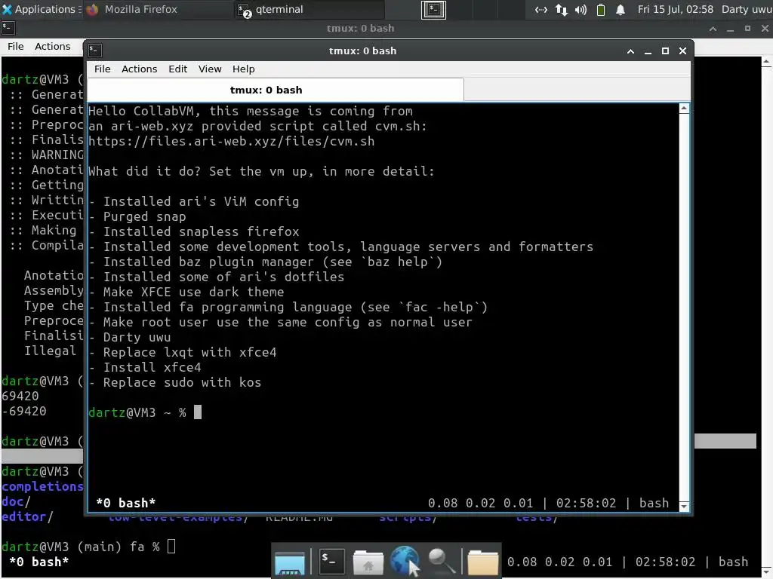Maximize the background tmux window
The height and width of the screenshot is (579, 773).
coord(747,29)
